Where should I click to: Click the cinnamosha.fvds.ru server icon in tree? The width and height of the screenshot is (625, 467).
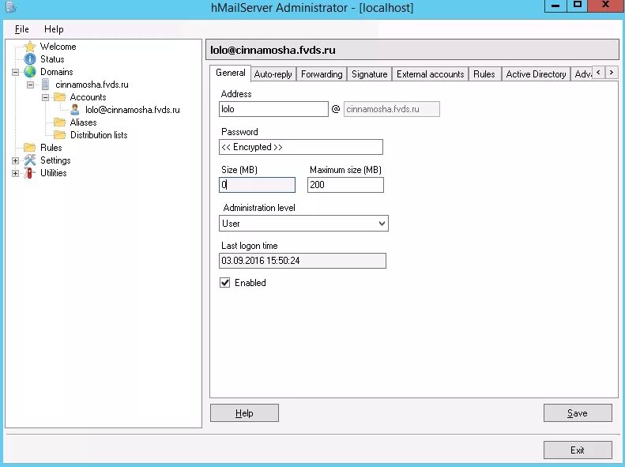(x=45, y=85)
